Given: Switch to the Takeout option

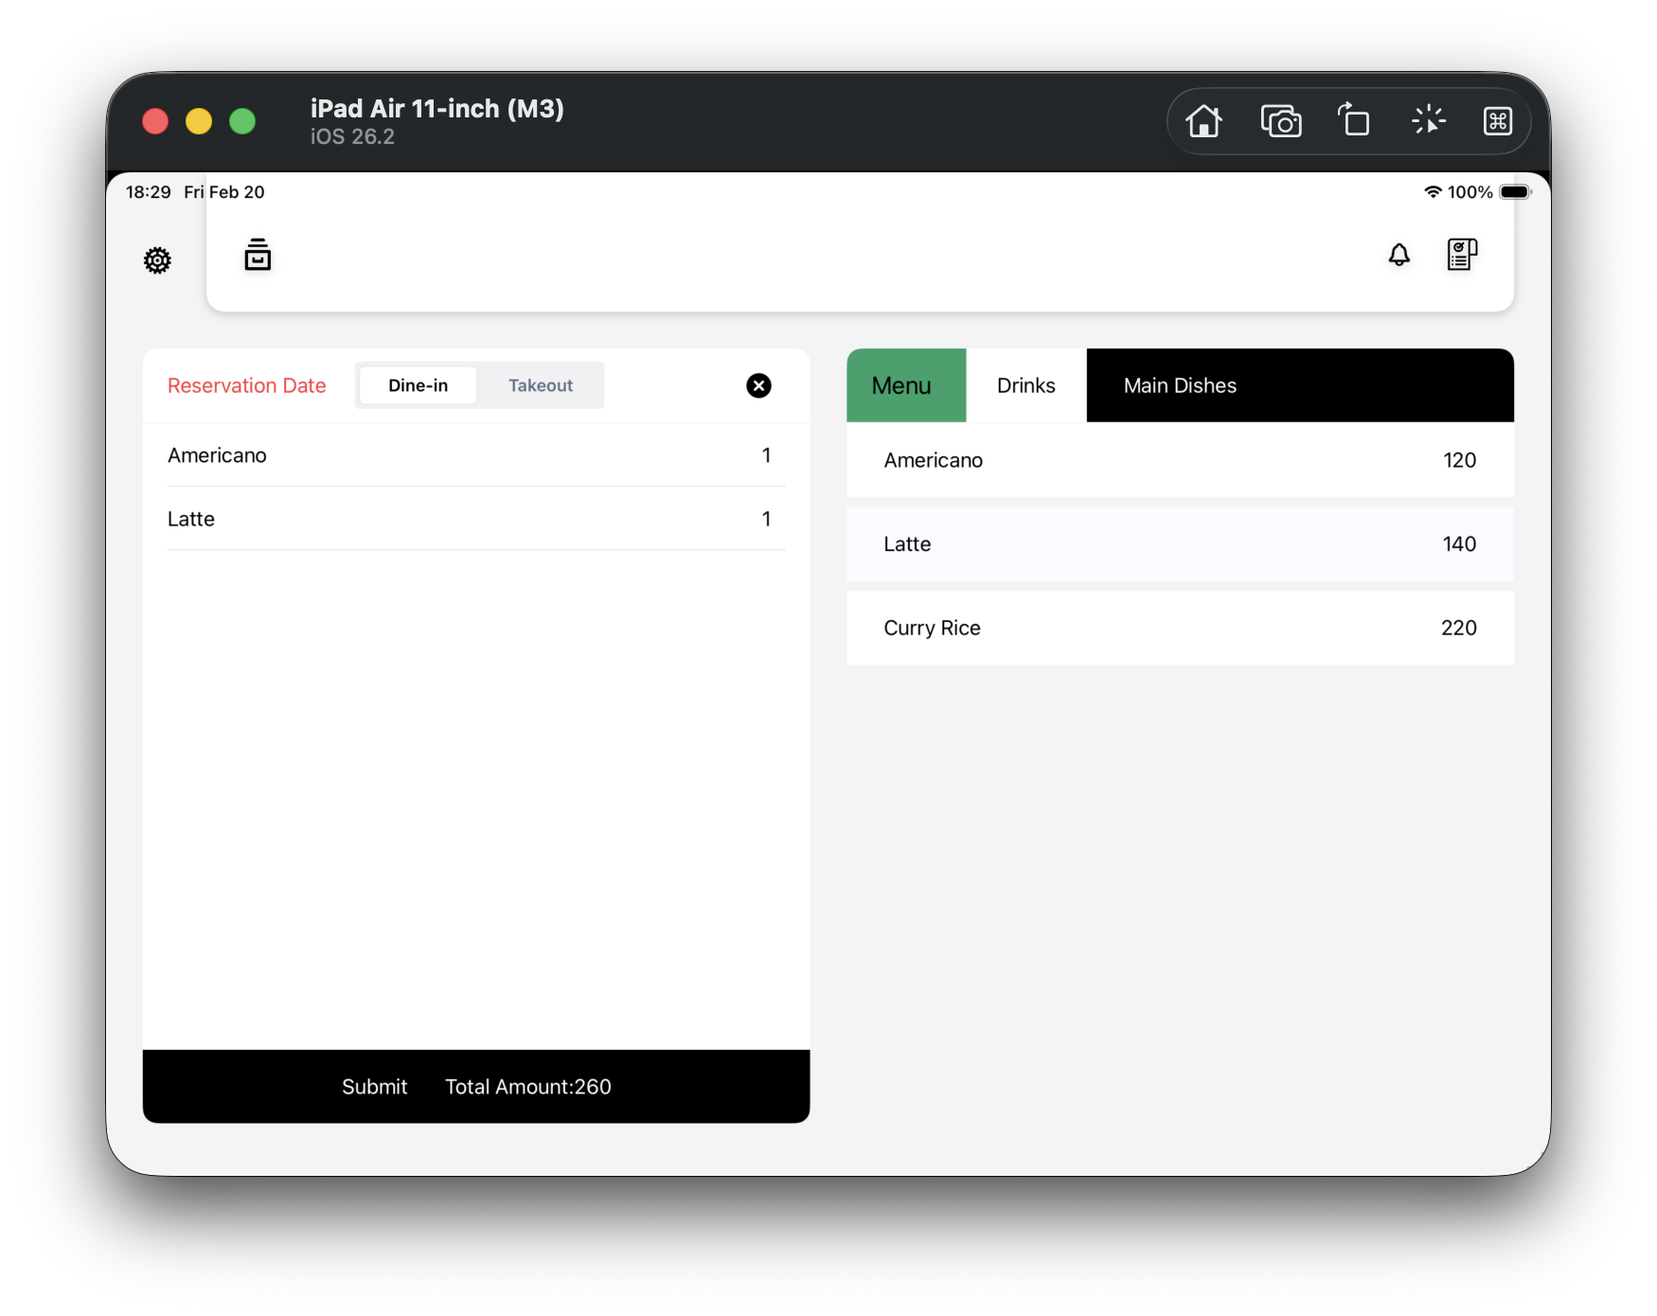Looking at the screenshot, I should click(540, 385).
